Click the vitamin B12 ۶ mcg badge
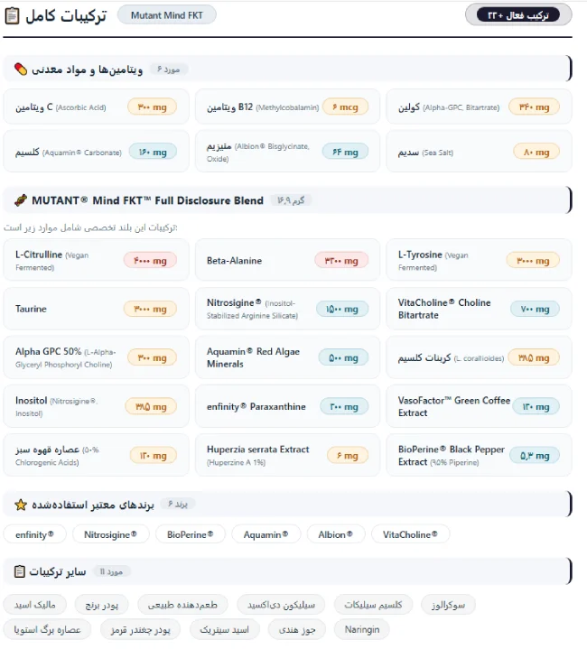This screenshot has height=649, width=587. (x=345, y=107)
